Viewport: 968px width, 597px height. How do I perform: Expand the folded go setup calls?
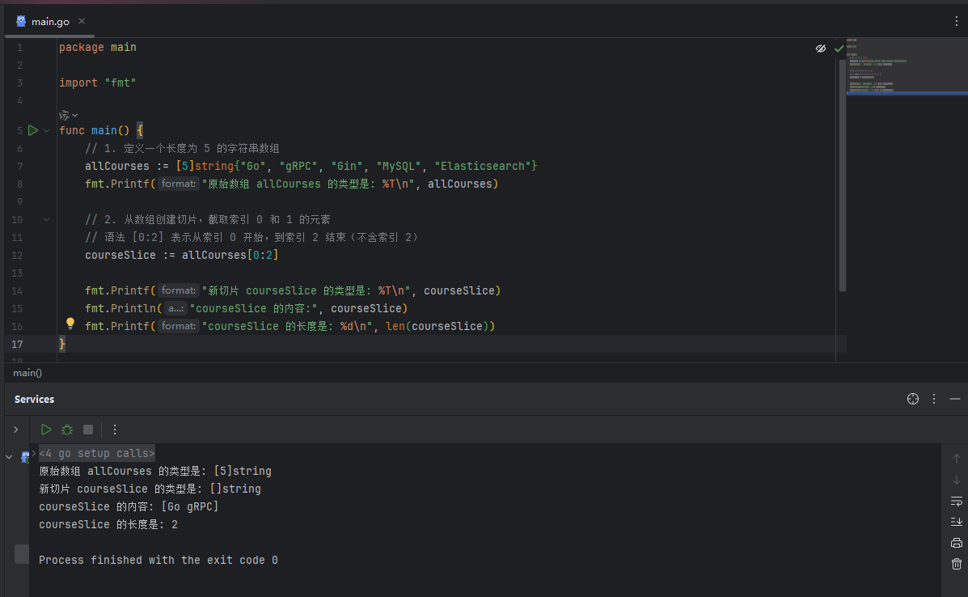pos(97,453)
